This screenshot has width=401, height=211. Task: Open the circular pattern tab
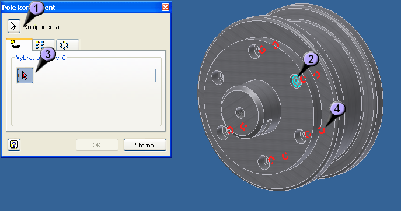click(x=67, y=45)
